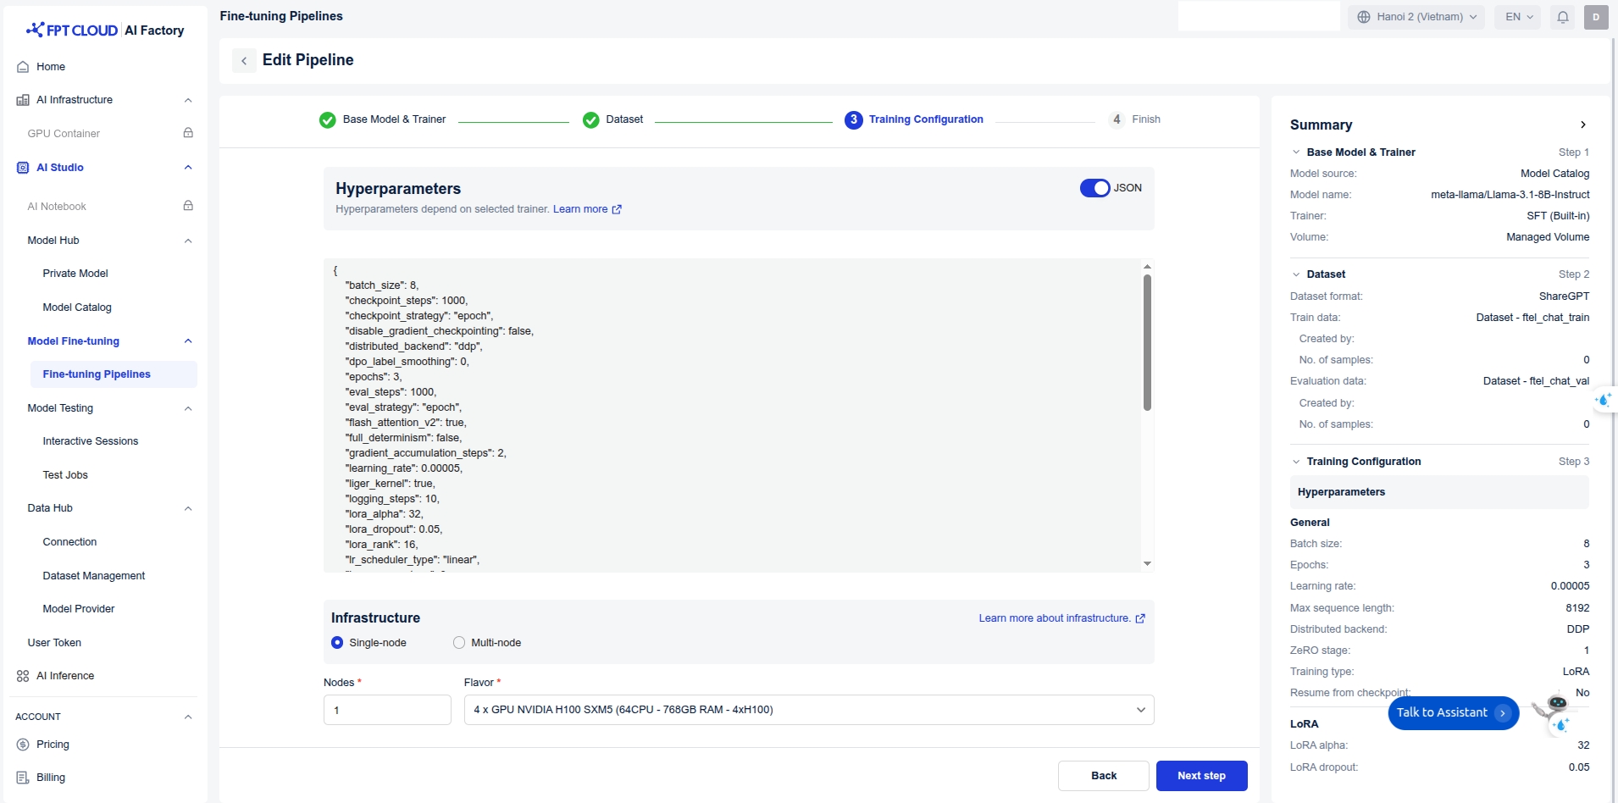The width and height of the screenshot is (1618, 803).
Task: Open Model Catalog in sidebar
Action: pos(77,307)
